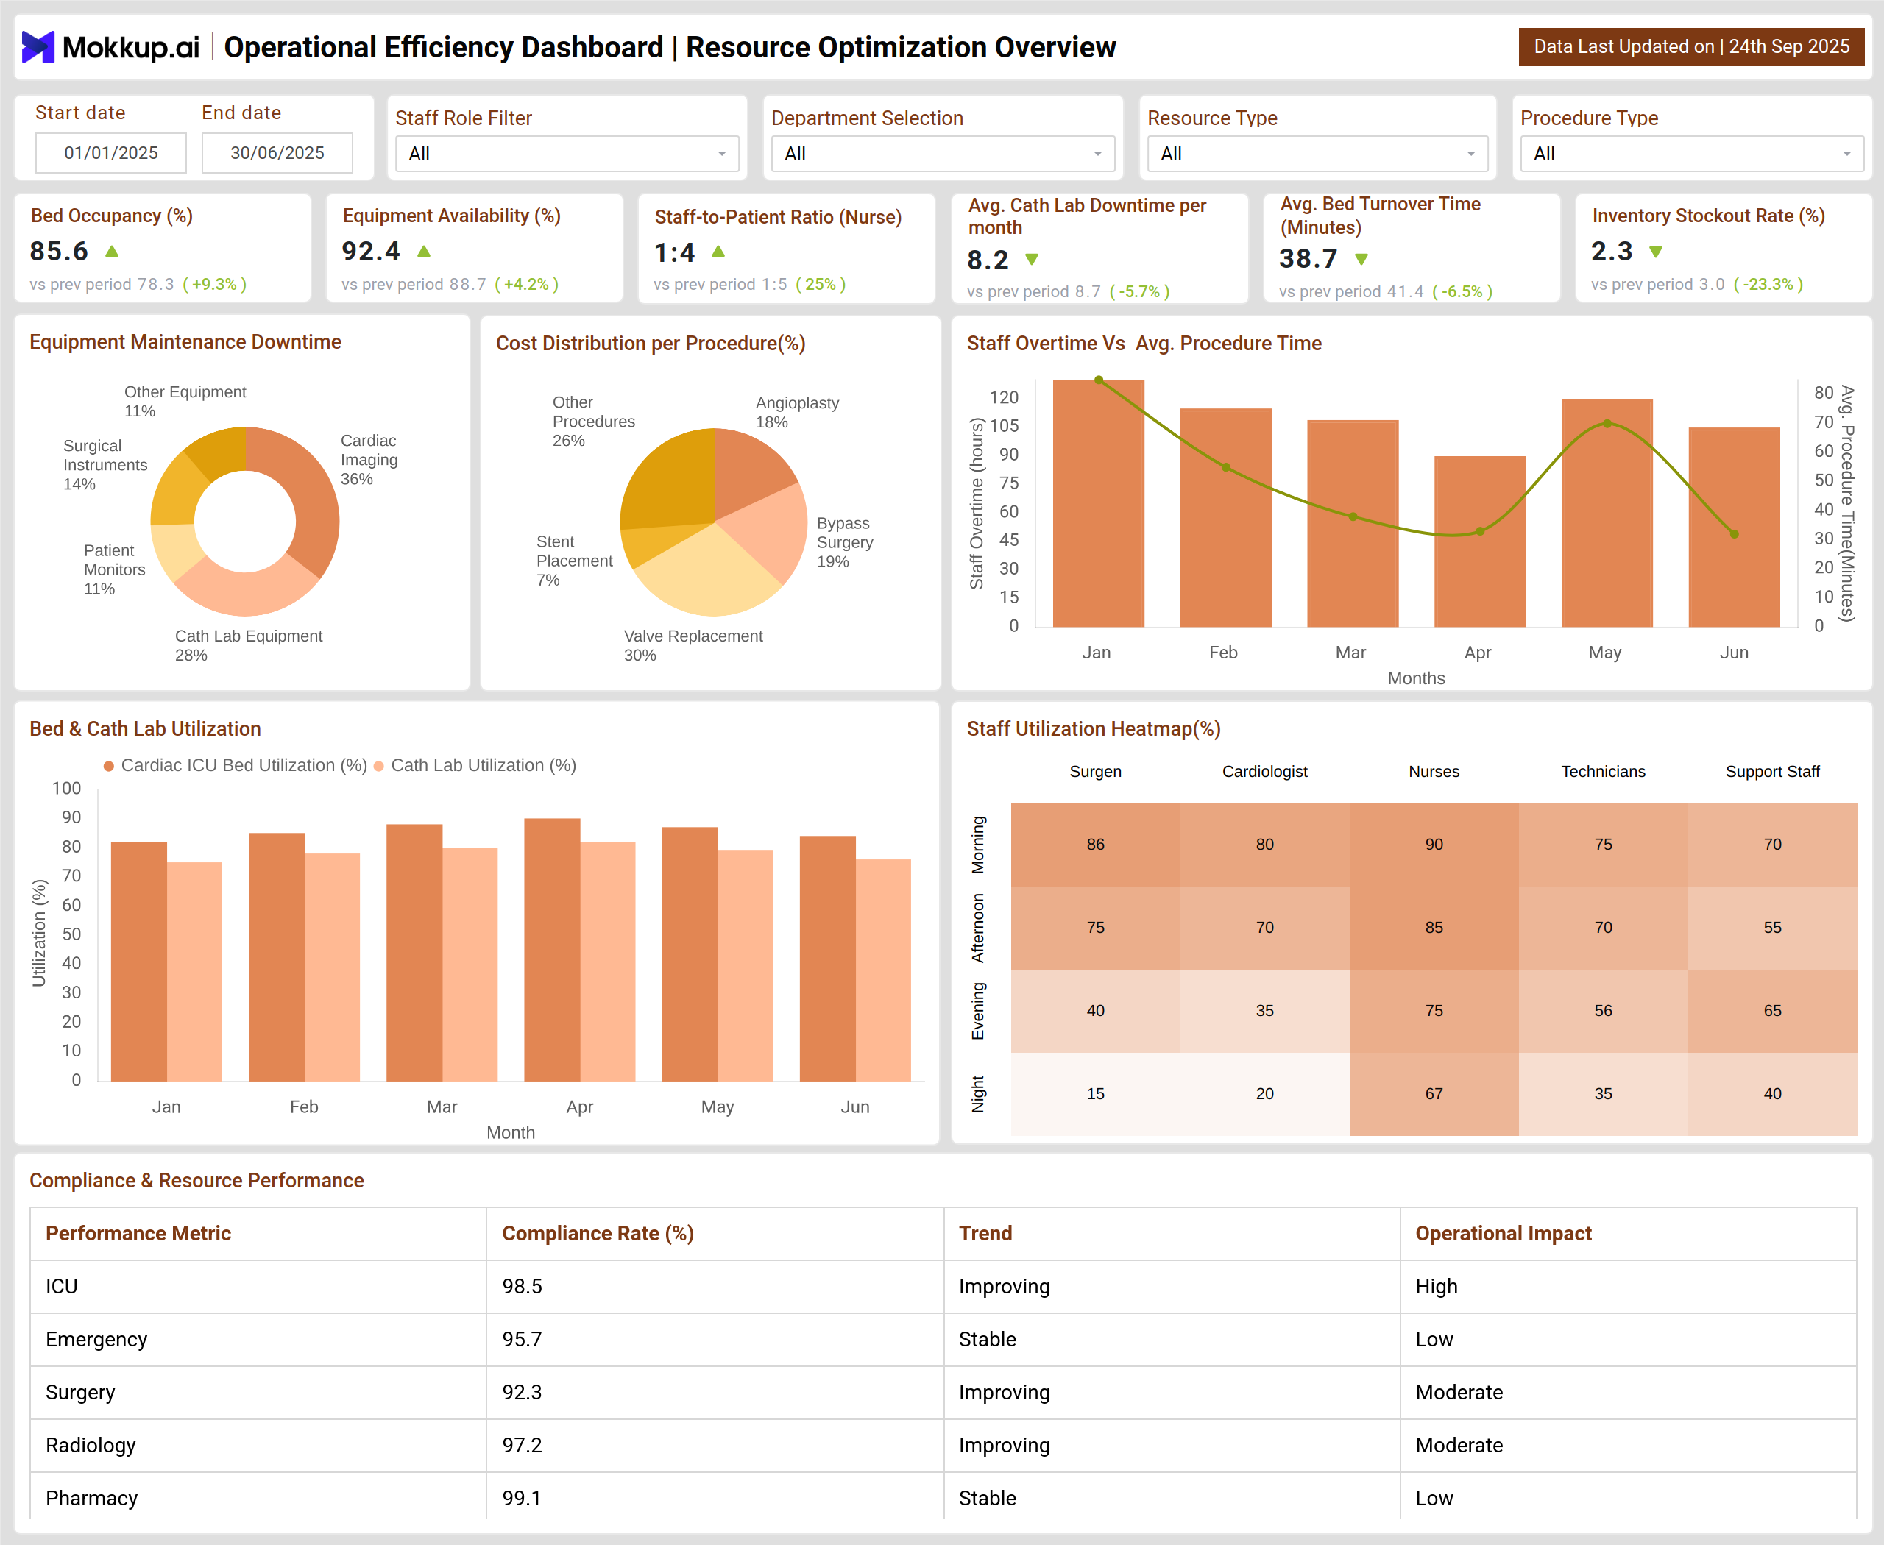This screenshot has width=1884, height=1545.
Task: Click the Inventory Stockout Rate value 2.3
Action: coord(1612,252)
